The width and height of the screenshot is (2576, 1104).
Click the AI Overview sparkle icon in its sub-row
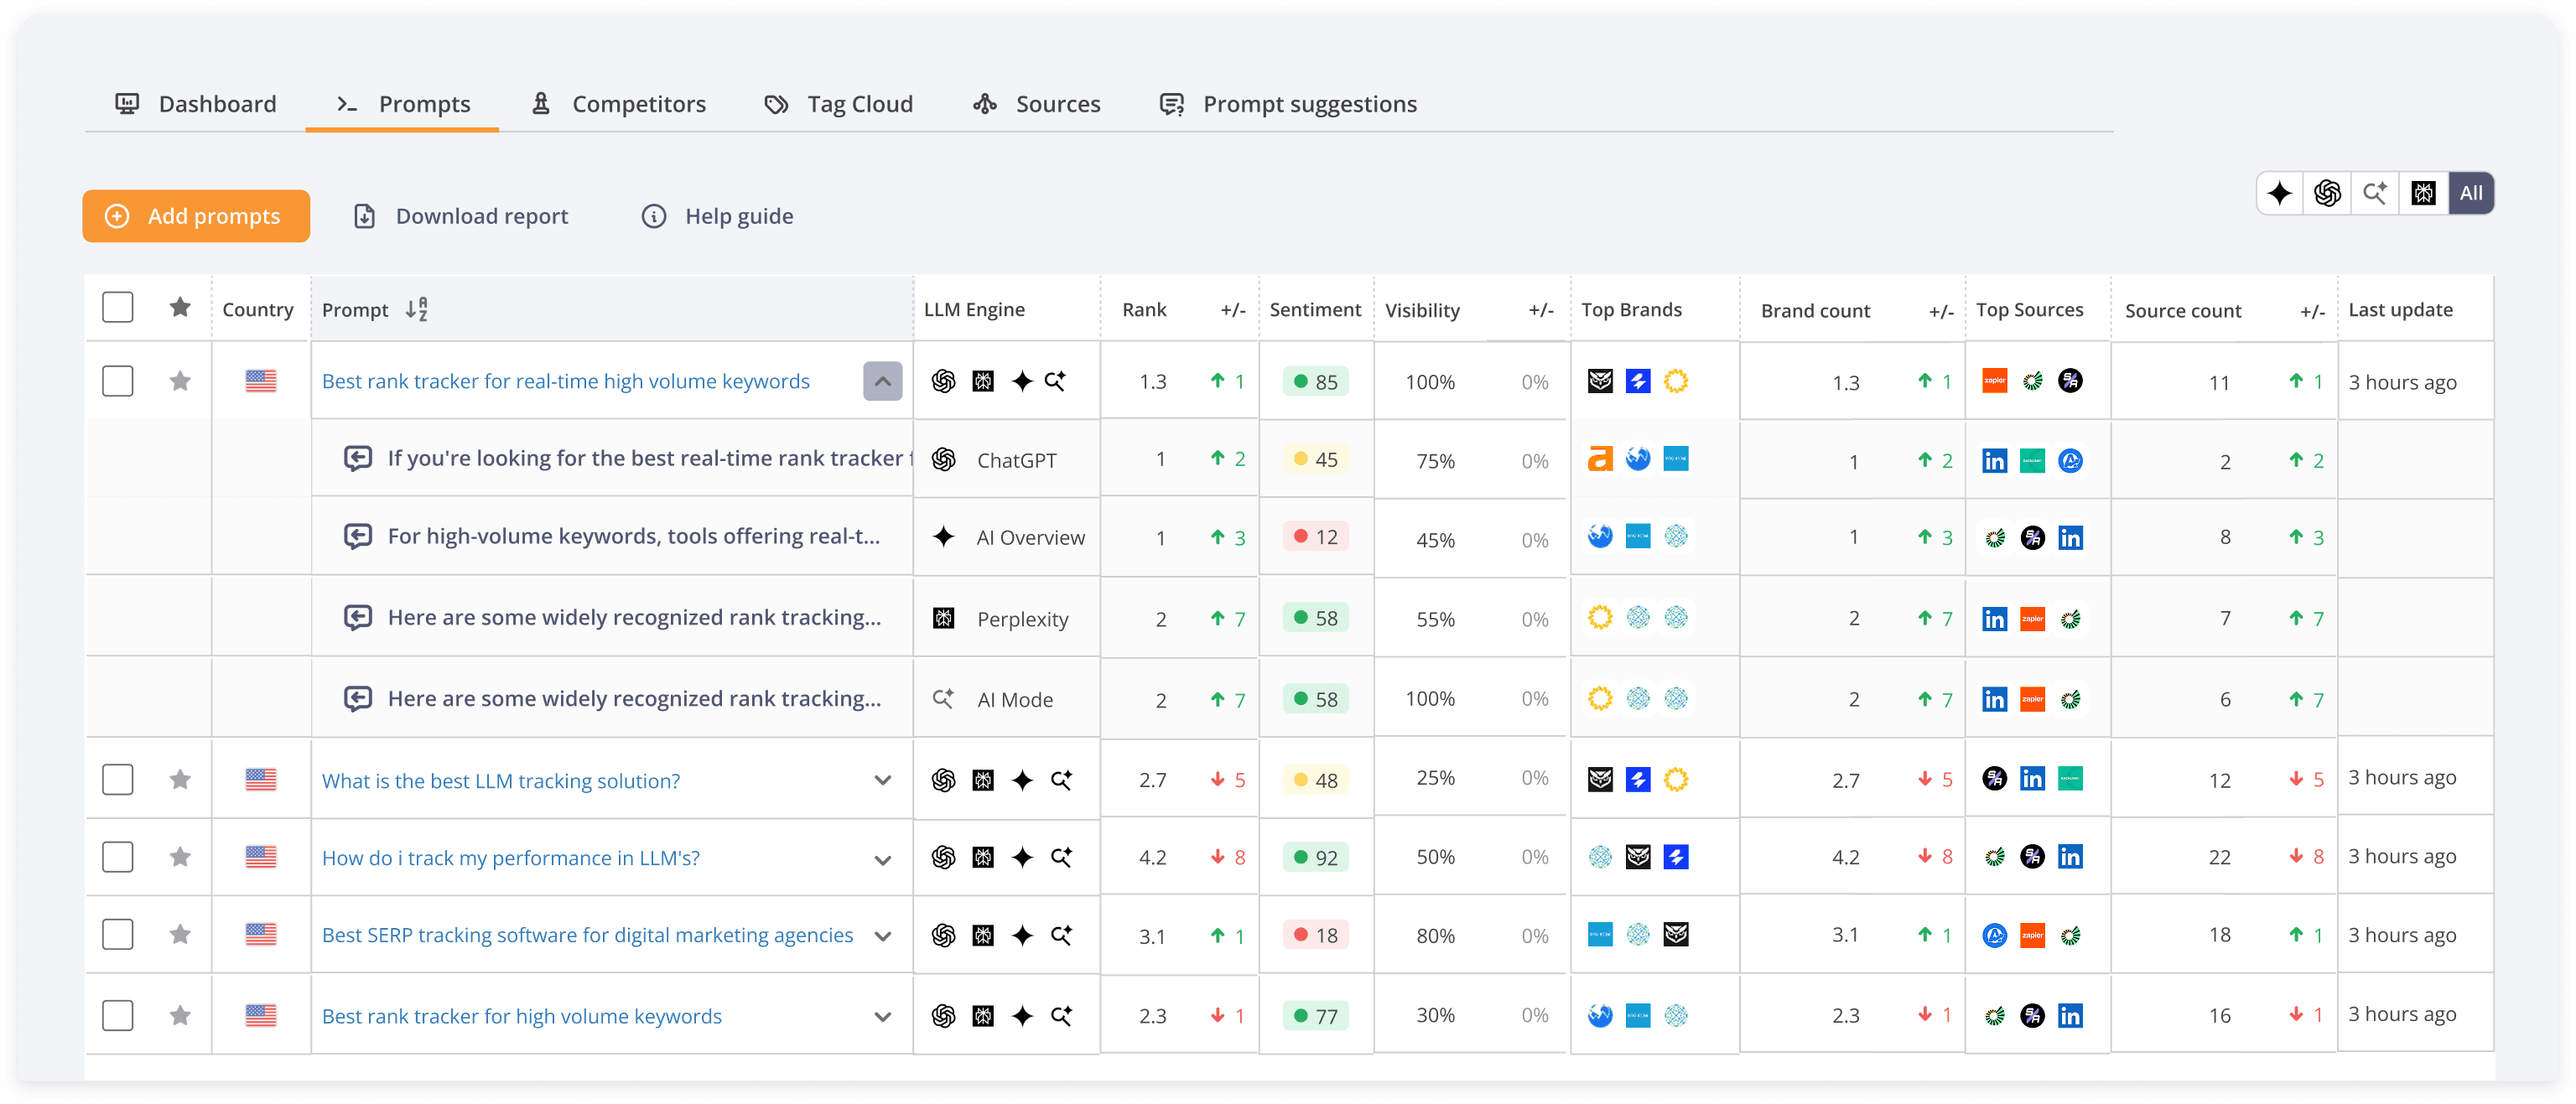943,537
